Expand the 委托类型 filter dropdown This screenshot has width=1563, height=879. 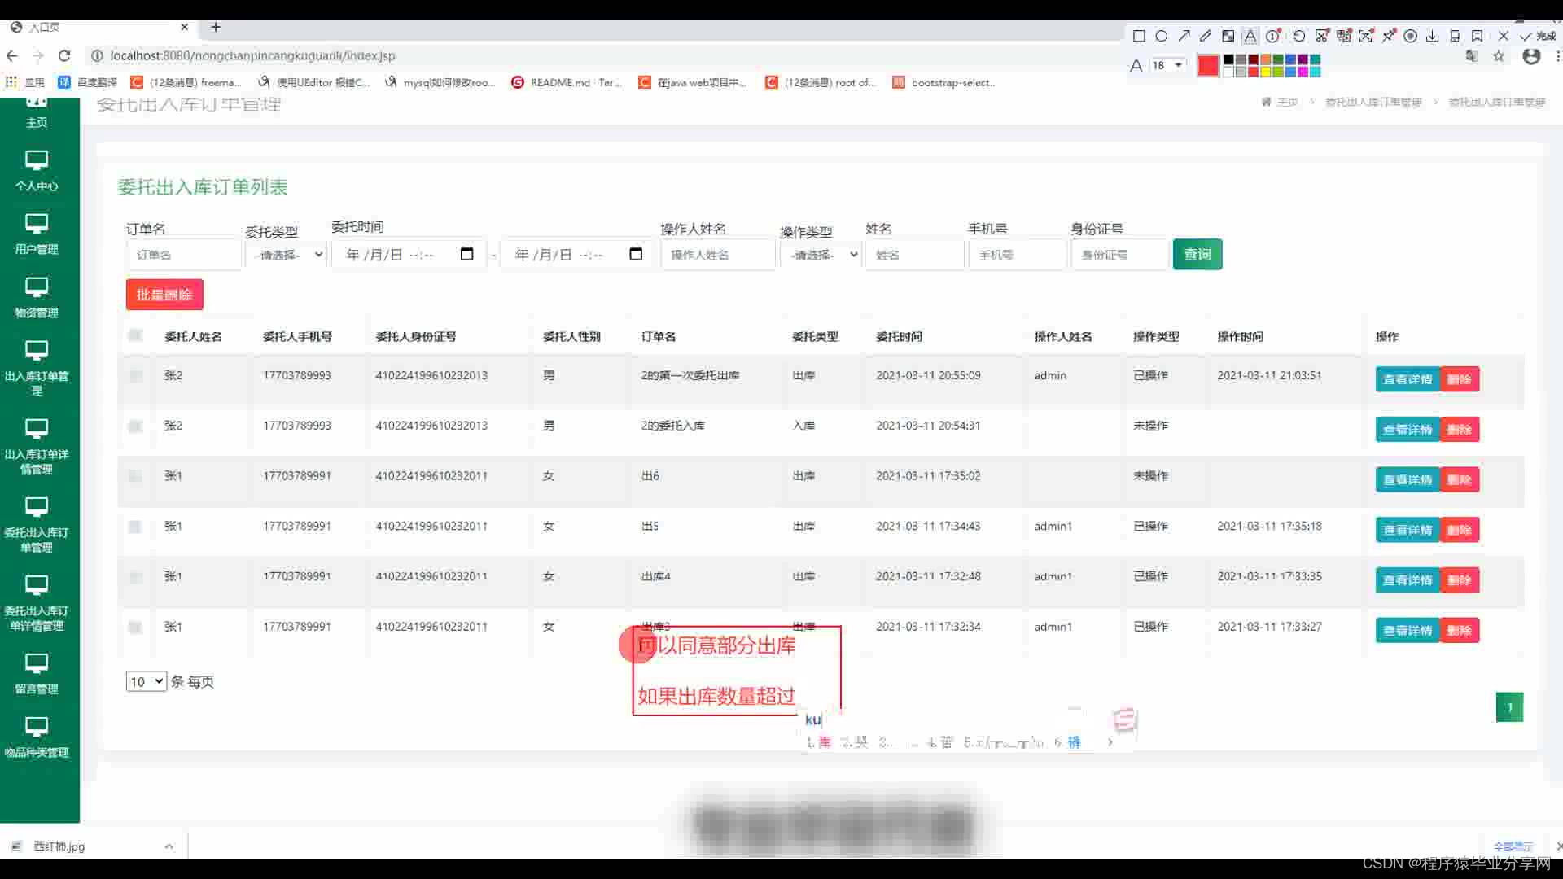(x=287, y=255)
